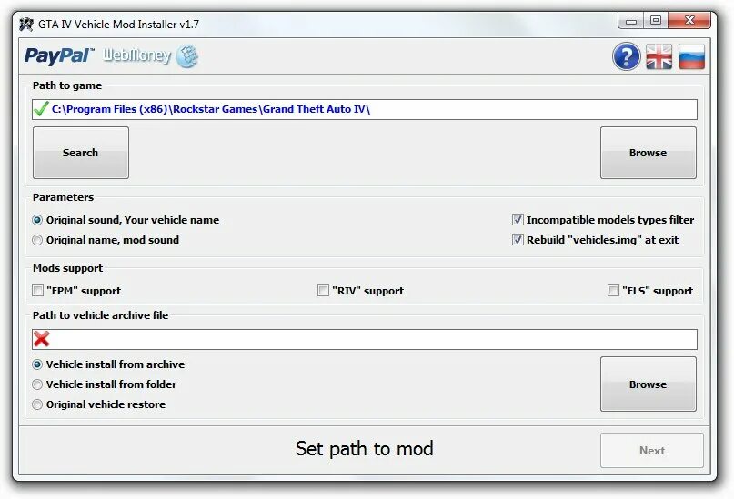The image size is (734, 499).
Task: Enable "EPM" support checkbox
Action: click(37, 291)
